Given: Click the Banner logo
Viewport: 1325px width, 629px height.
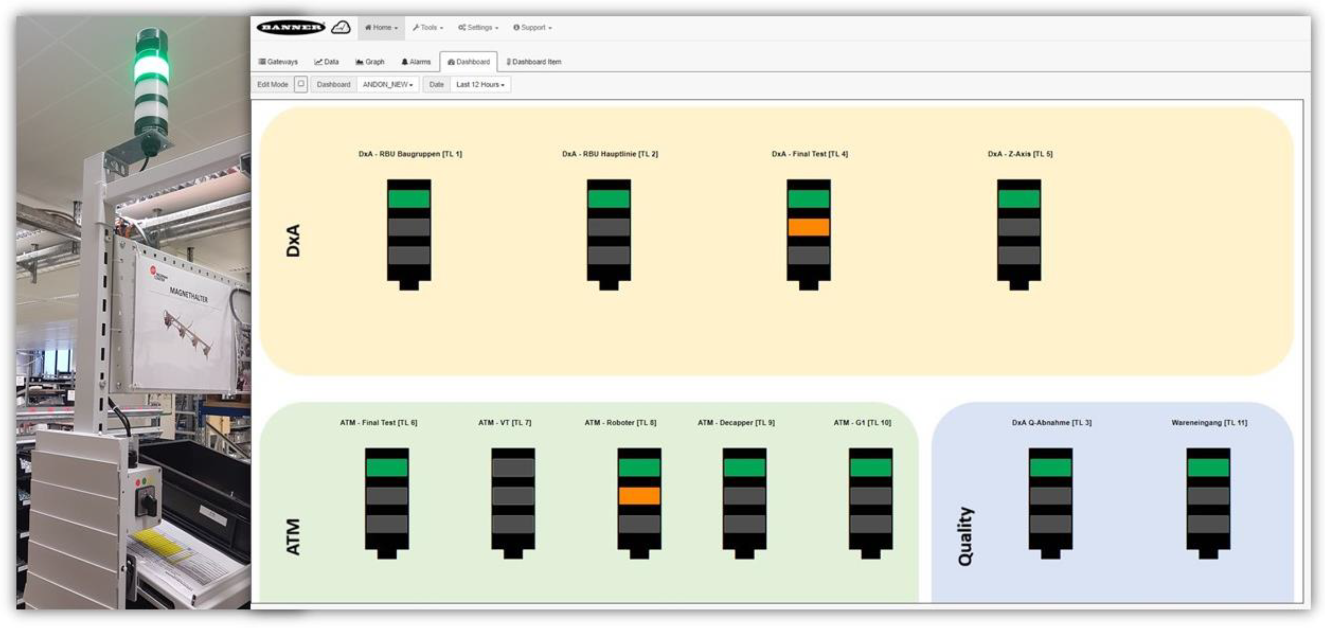Looking at the screenshot, I should [x=290, y=27].
